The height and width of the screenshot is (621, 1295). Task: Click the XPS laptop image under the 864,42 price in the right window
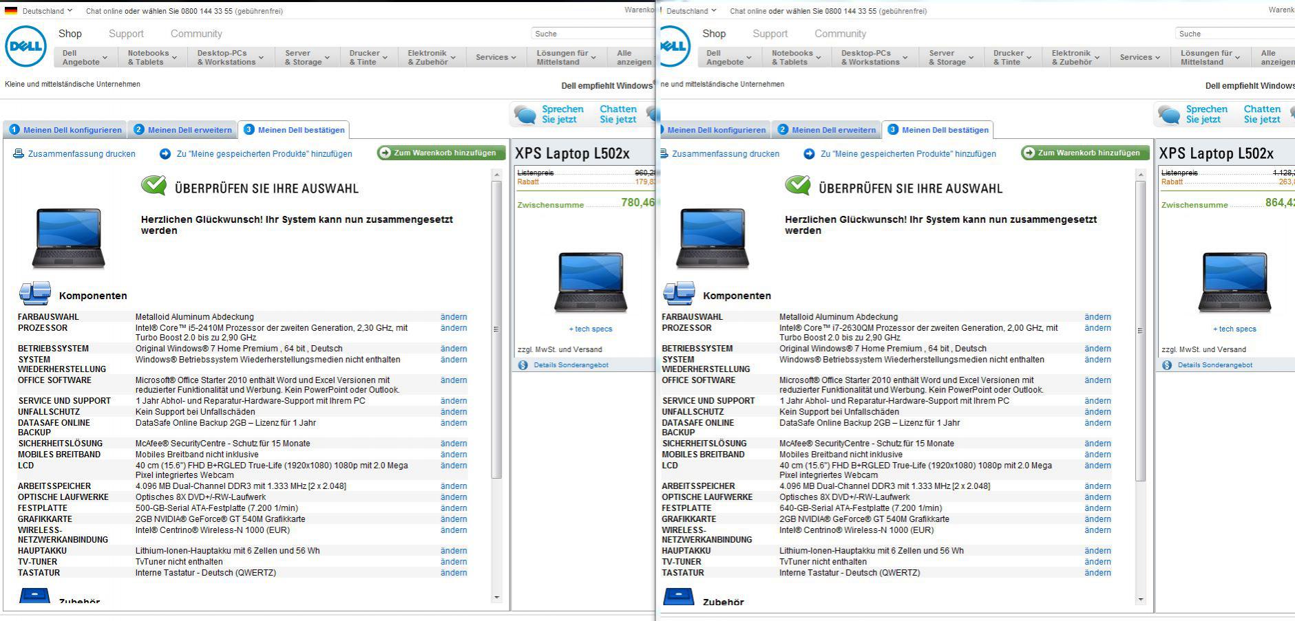click(x=1234, y=283)
